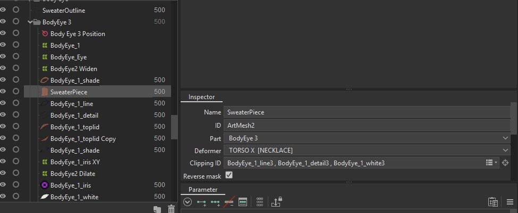Screen dimensions: 518x213
Task: Open the Clipping ID list selector icon
Action: tap(491, 163)
